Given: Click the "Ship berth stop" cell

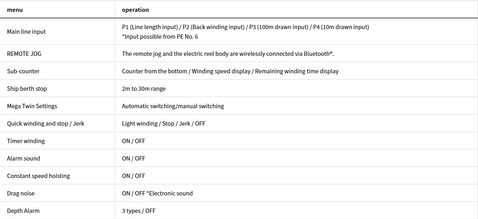Looking at the screenshot, I should tap(27, 89).
